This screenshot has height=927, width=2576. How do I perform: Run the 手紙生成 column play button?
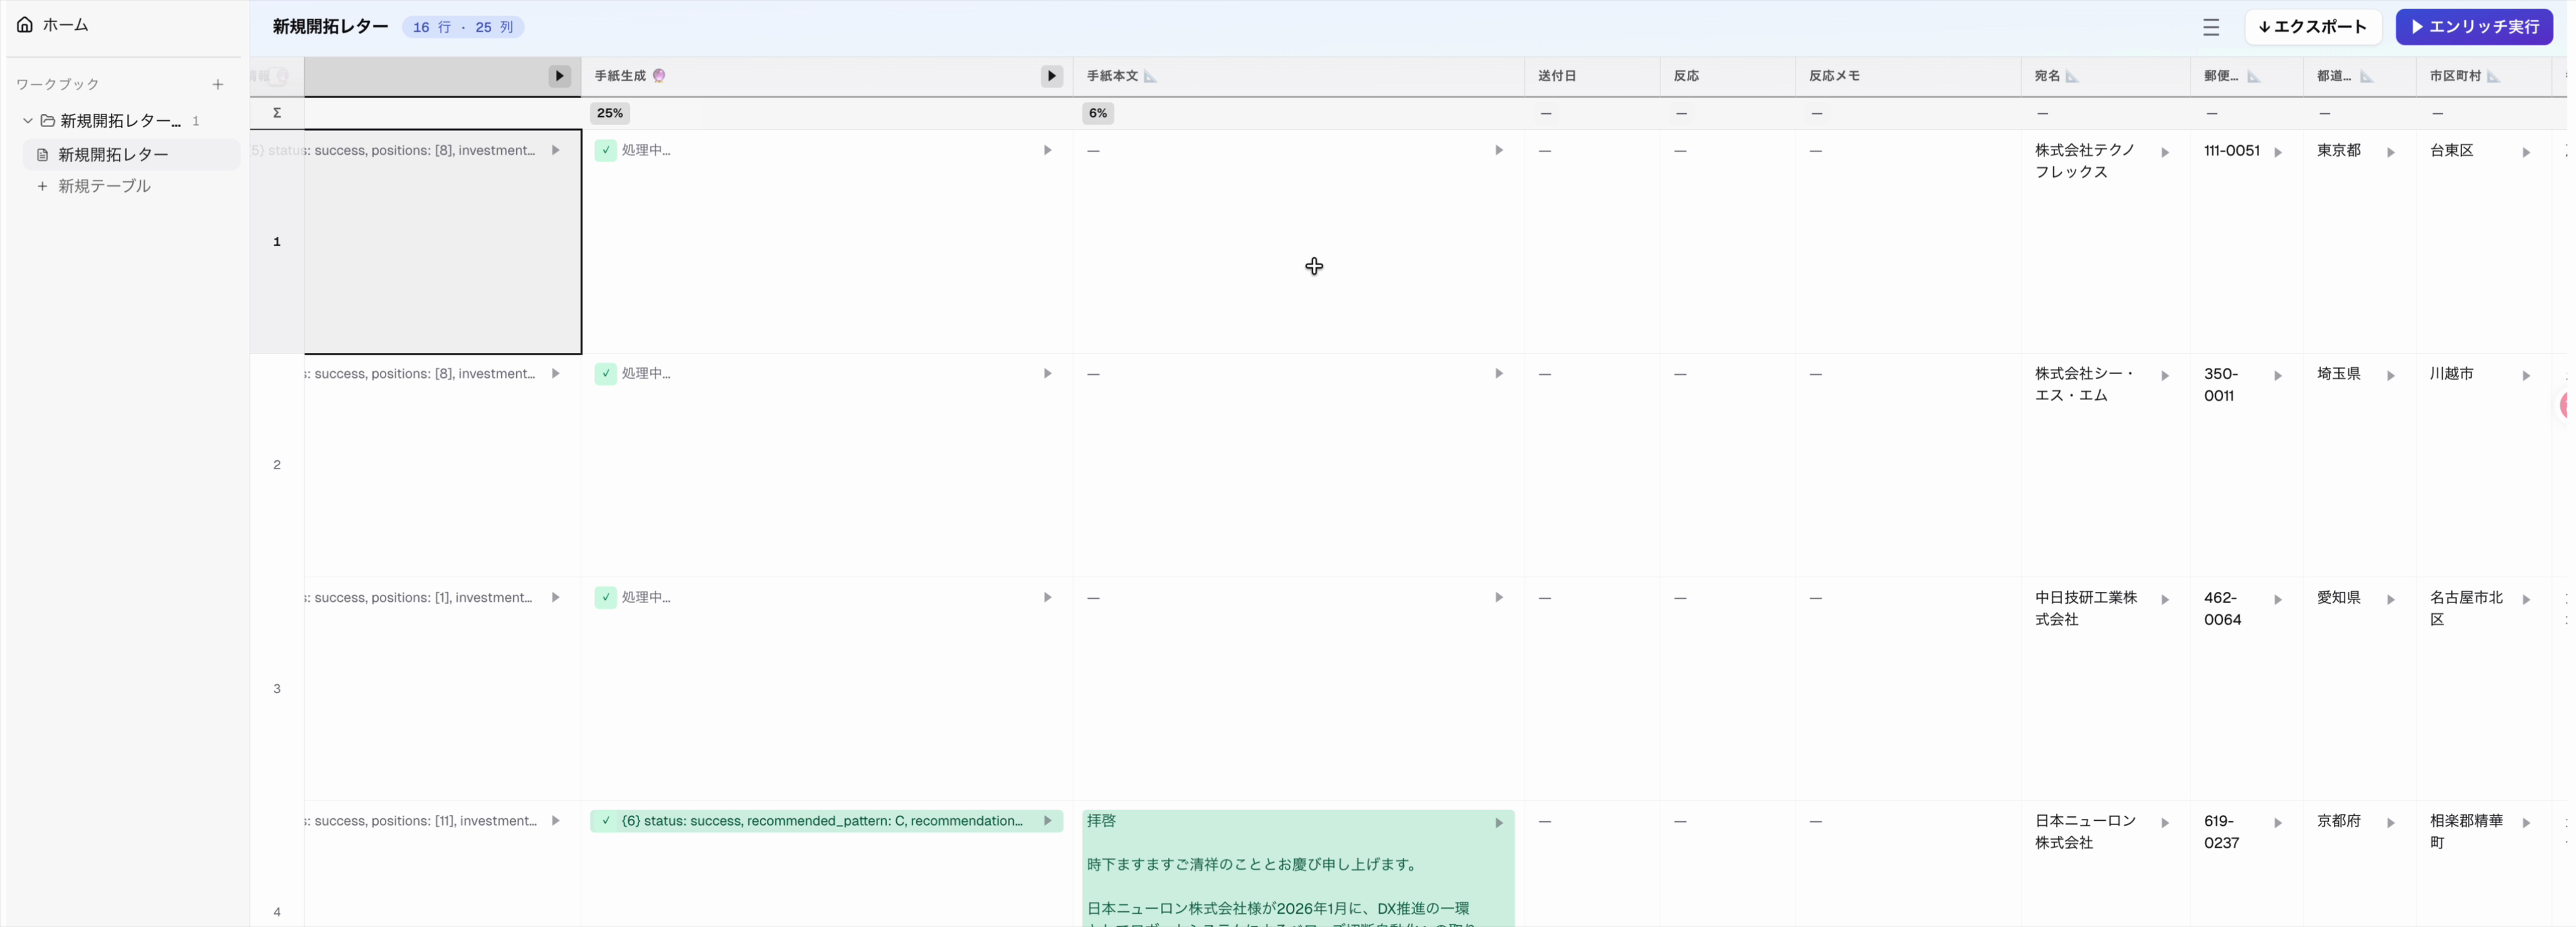pos(1051,76)
